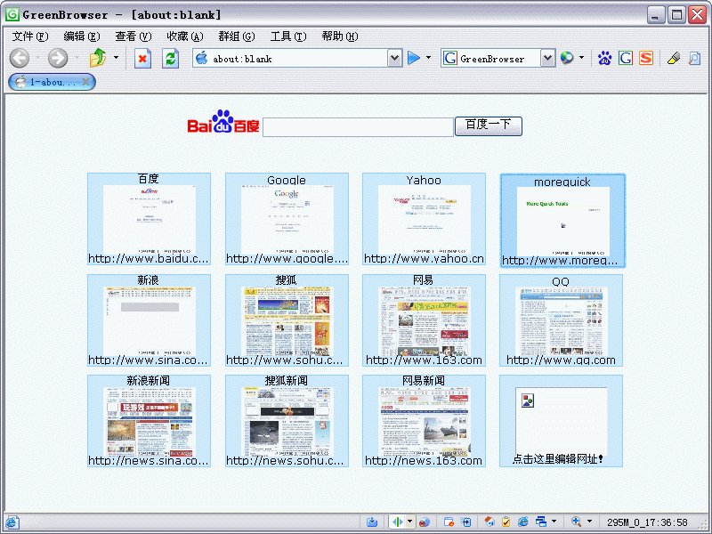The image size is (712, 534).
Task: Click the green Refresh icon
Action: (169, 57)
